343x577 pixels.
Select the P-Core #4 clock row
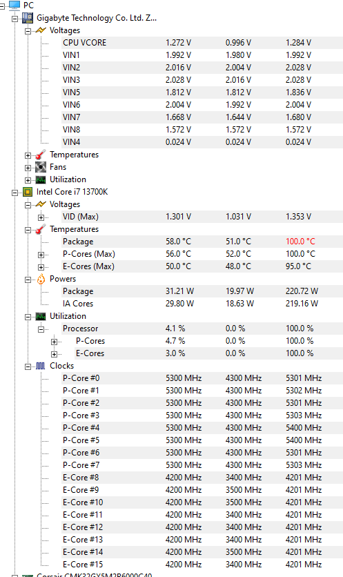[x=202, y=428]
